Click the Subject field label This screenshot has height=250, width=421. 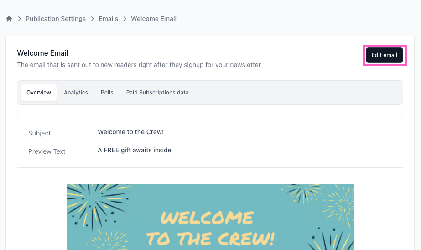point(40,133)
